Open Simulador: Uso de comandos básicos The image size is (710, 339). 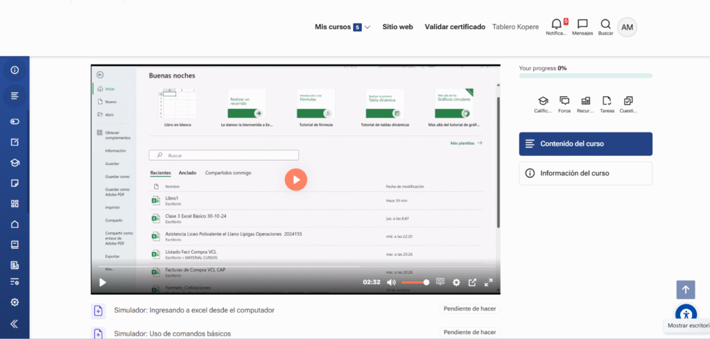(x=172, y=333)
